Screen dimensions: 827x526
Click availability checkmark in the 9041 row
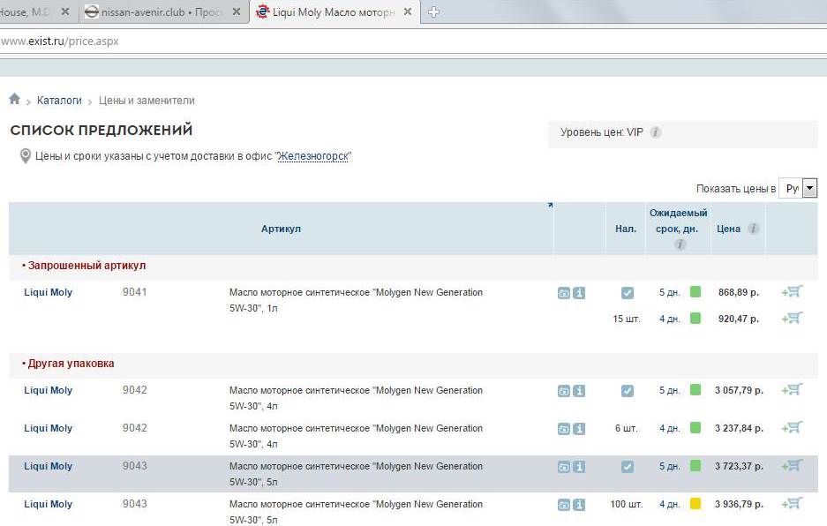tap(627, 293)
